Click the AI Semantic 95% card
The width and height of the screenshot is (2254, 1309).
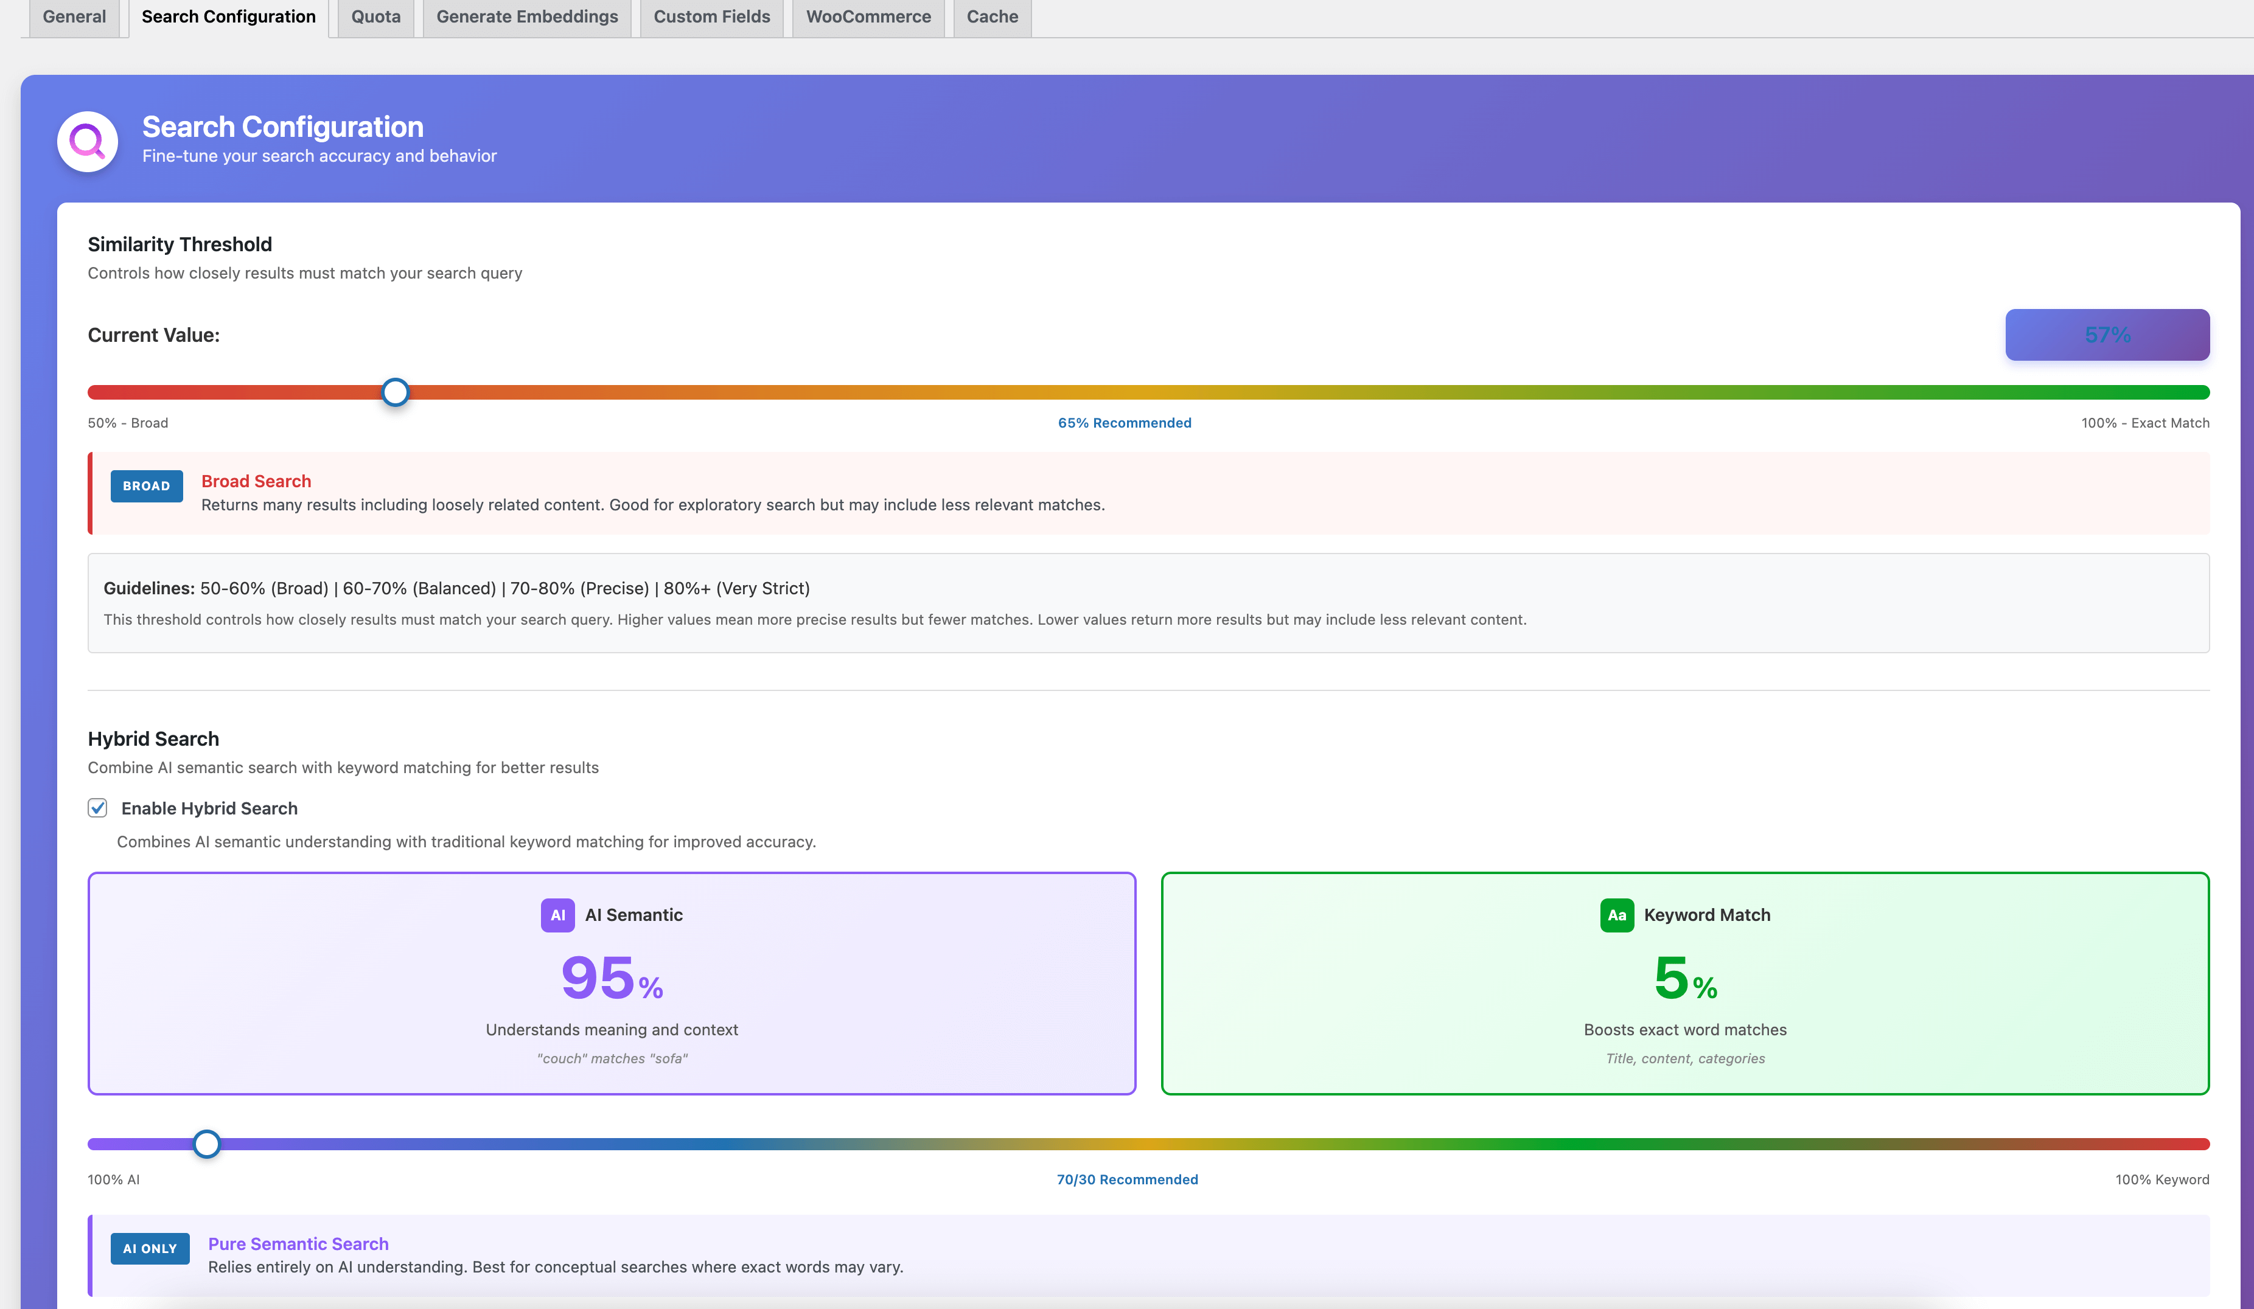point(612,984)
